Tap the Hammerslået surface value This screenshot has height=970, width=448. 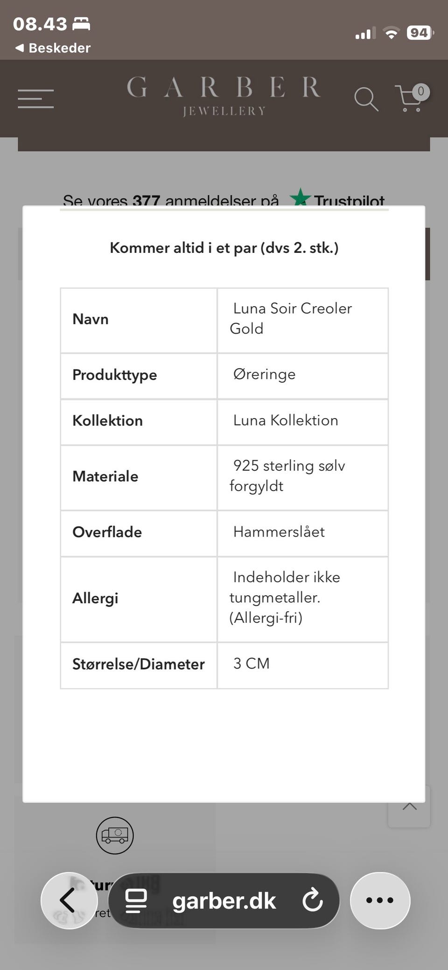coord(279,532)
